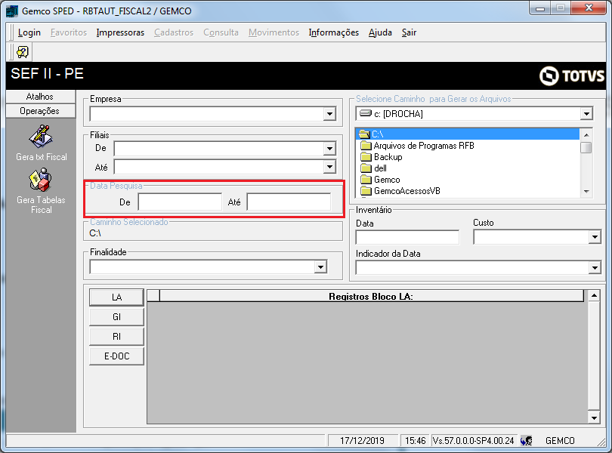Click the connection status icon in the status bar

coord(526,440)
